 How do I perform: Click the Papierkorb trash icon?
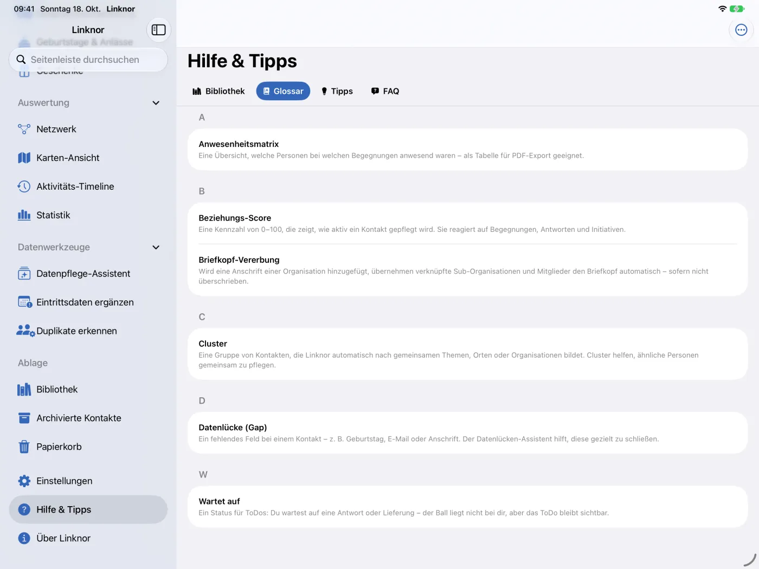pyautogui.click(x=24, y=447)
